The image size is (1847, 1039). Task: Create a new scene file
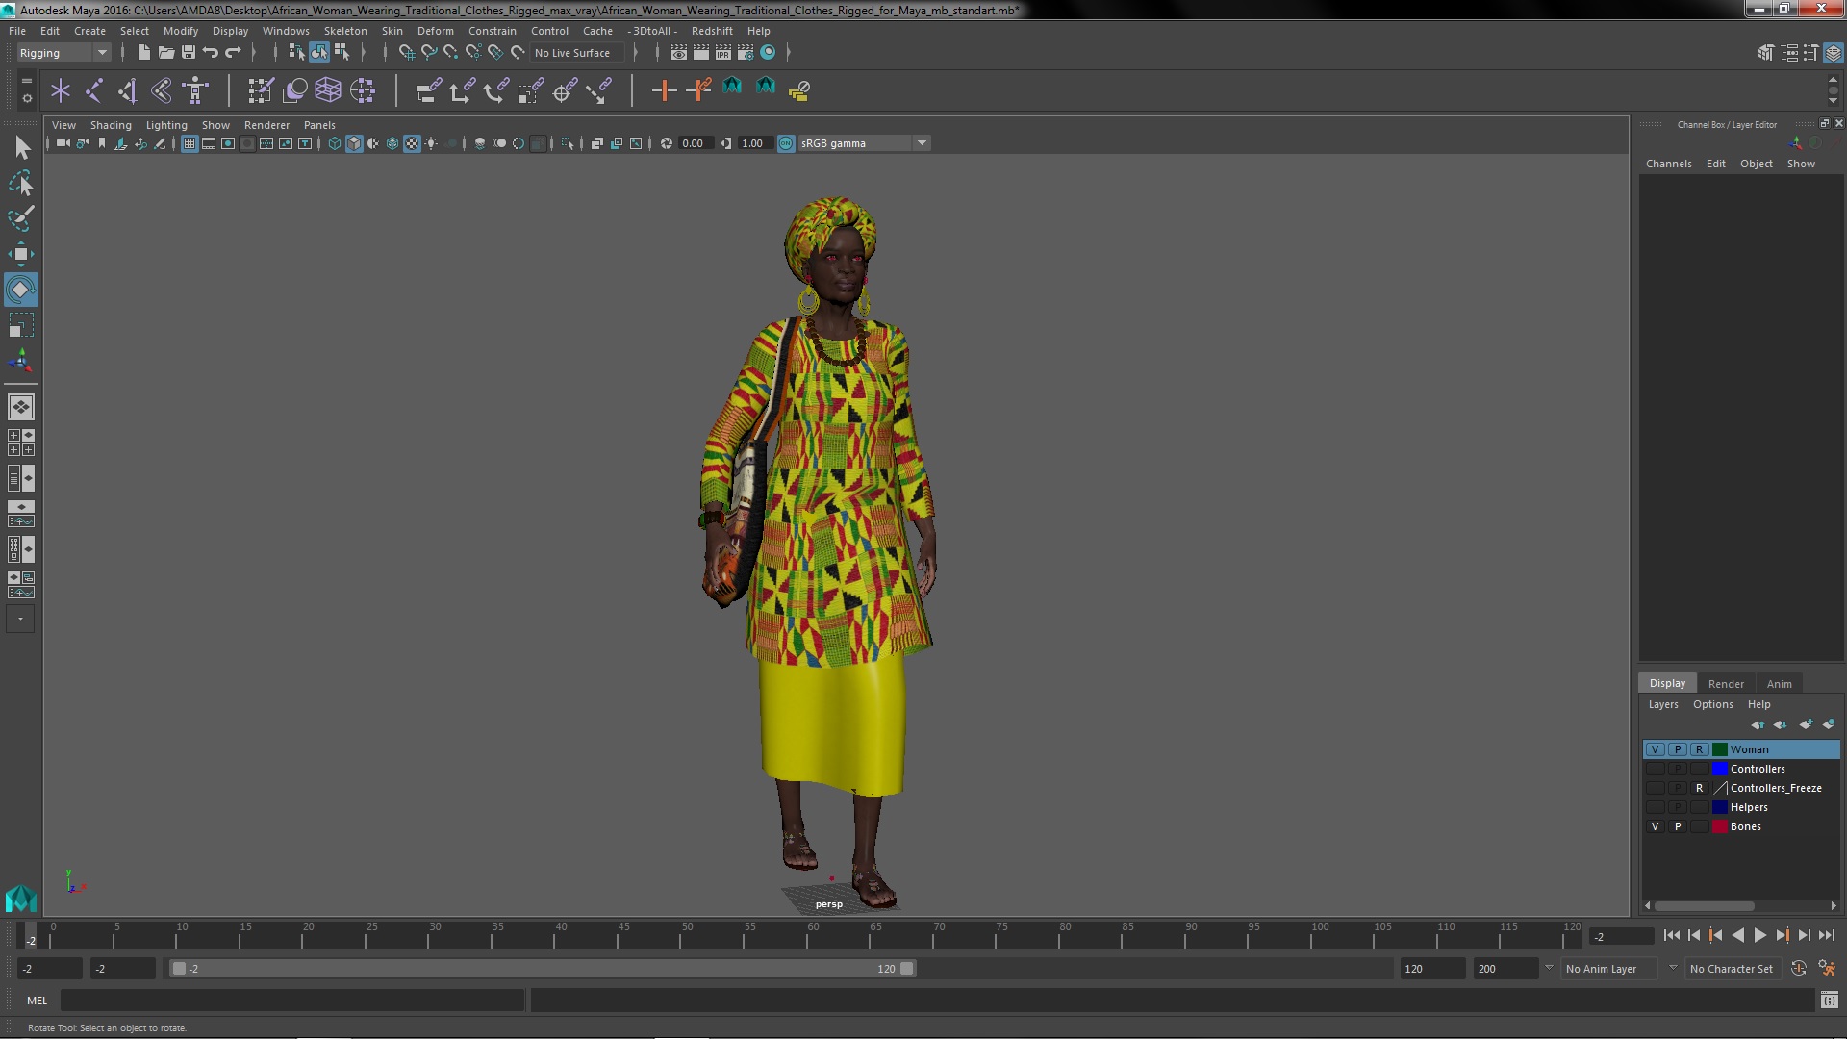[x=143, y=52]
